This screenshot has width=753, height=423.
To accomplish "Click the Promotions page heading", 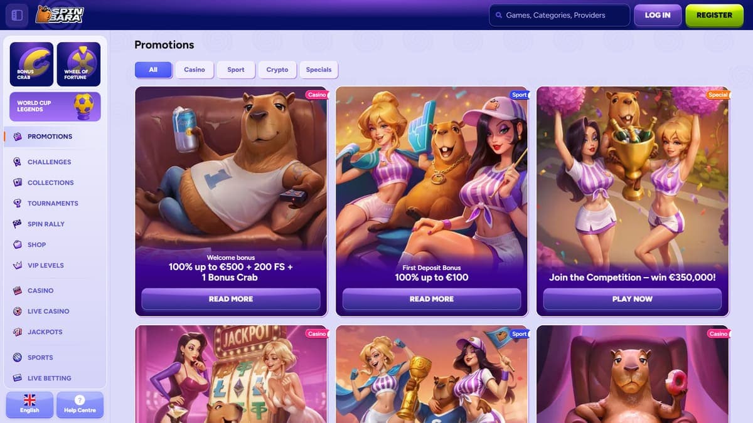I will (164, 44).
